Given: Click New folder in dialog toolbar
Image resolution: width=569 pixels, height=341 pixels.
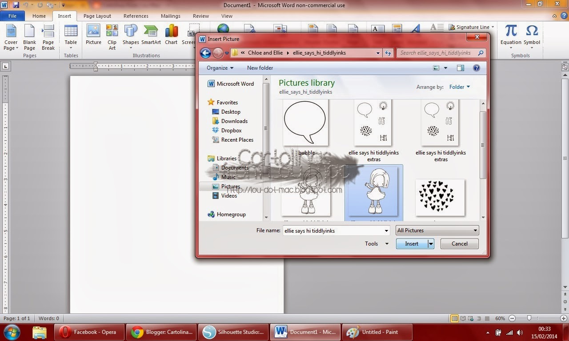Looking at the screenshot, I should (260, 68).
